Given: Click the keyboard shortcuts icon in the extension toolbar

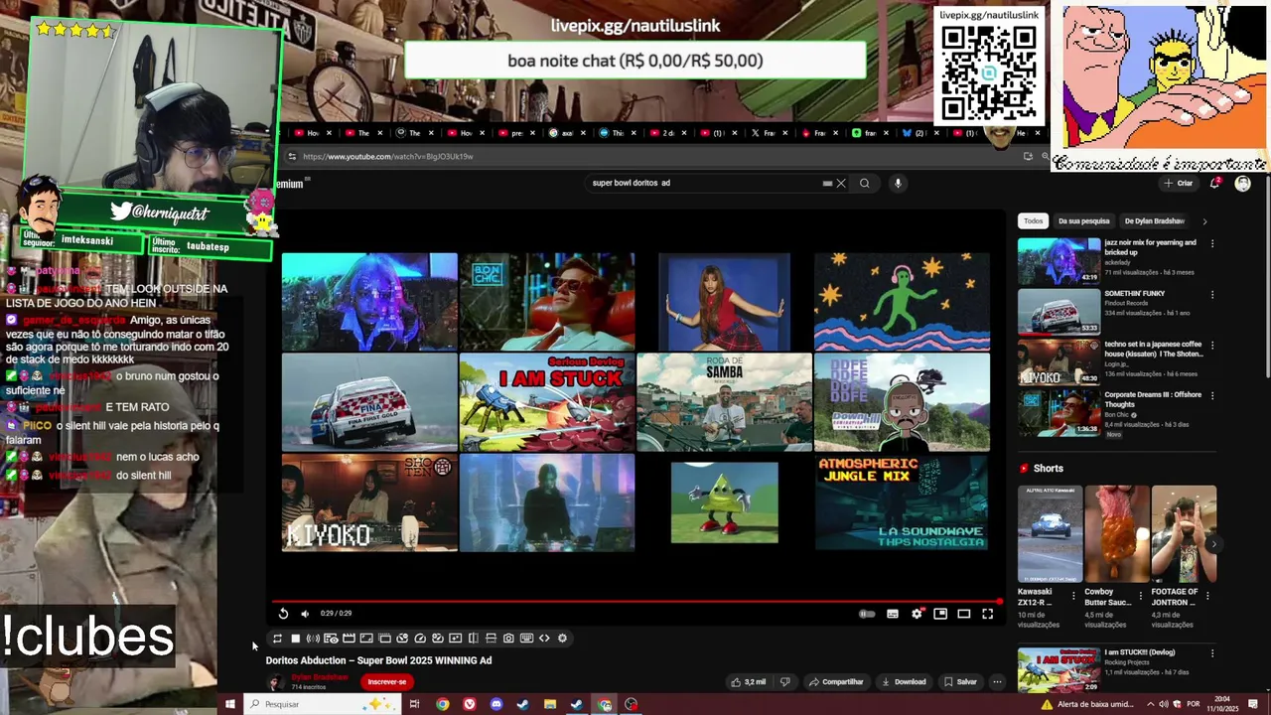Looking at the screenshot, I should tap(526, 639).
